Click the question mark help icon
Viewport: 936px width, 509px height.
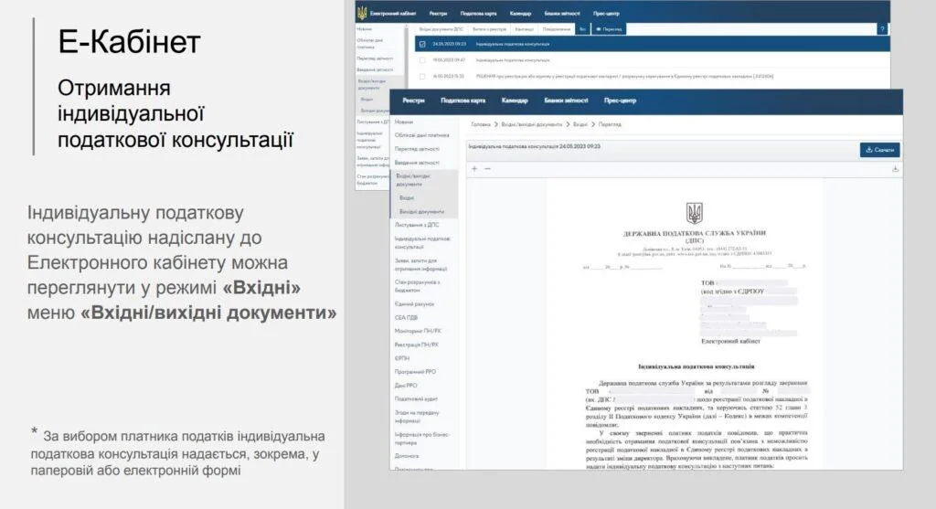(882, 29)
